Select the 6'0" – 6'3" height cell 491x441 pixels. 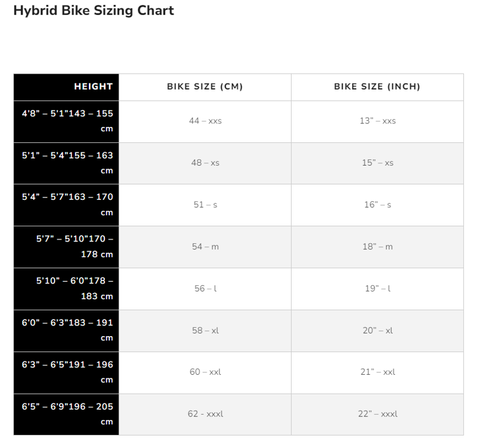pyautogui.click(x=68, y=331)
